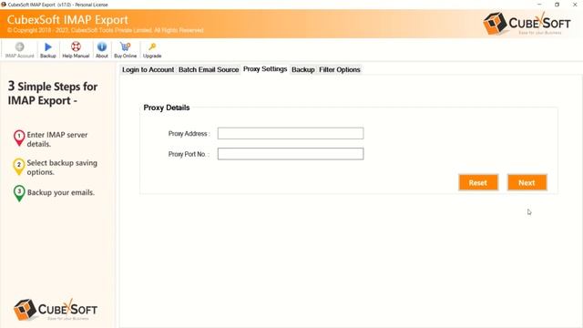Switch to the Batch Email Source tab
The image size is (583, 328).
(209, 69)
